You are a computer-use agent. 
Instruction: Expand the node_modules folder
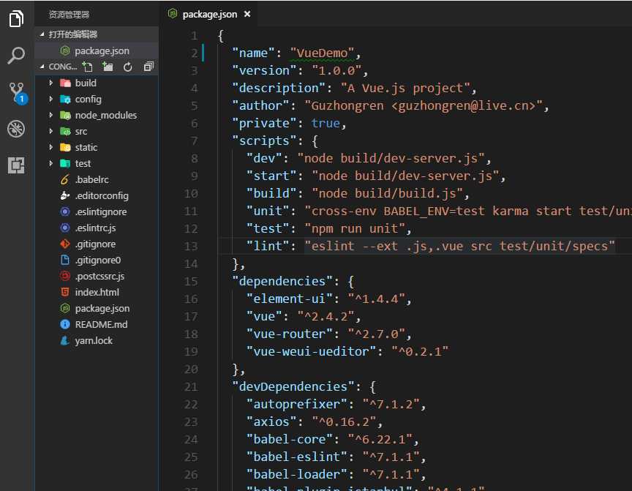(x=50, y=115)
